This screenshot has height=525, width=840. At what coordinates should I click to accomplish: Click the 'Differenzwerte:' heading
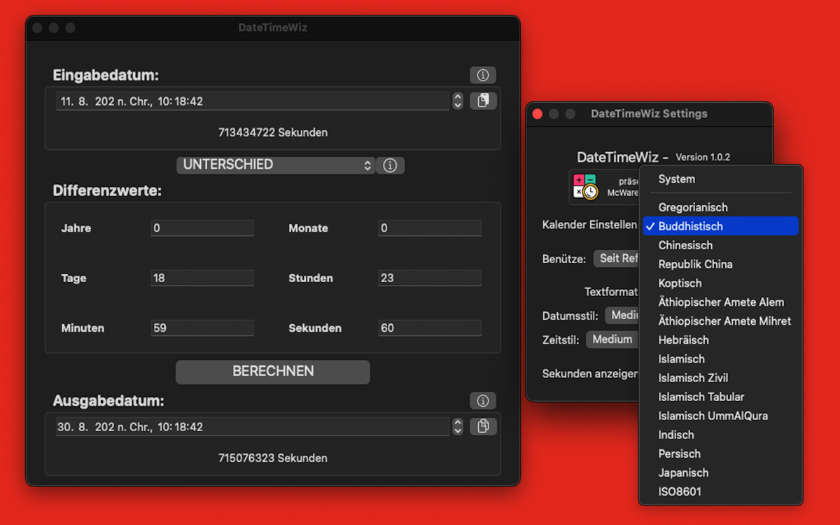pos(107,190)
